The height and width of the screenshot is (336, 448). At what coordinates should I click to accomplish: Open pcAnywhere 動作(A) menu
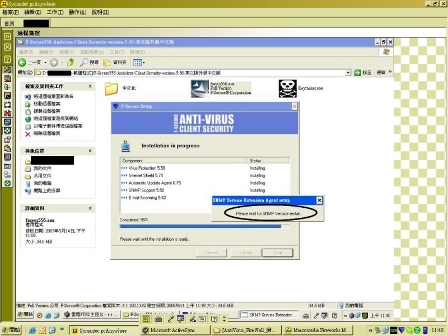click(77, 12)
